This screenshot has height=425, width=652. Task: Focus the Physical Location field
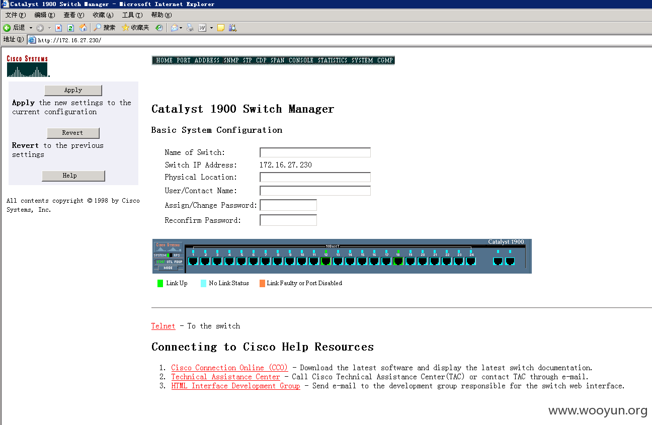coord(315,177)
